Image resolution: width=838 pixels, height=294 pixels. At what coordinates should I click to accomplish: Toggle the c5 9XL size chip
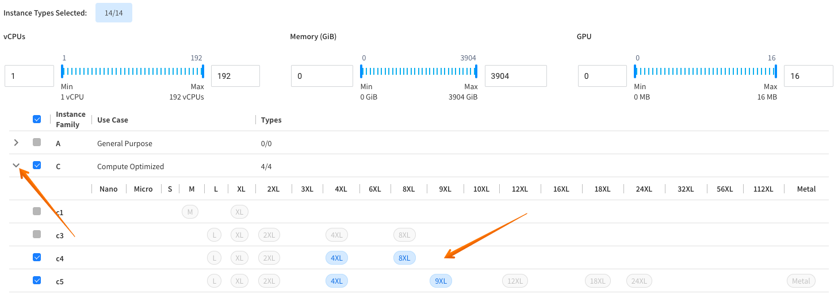(441, 281)
